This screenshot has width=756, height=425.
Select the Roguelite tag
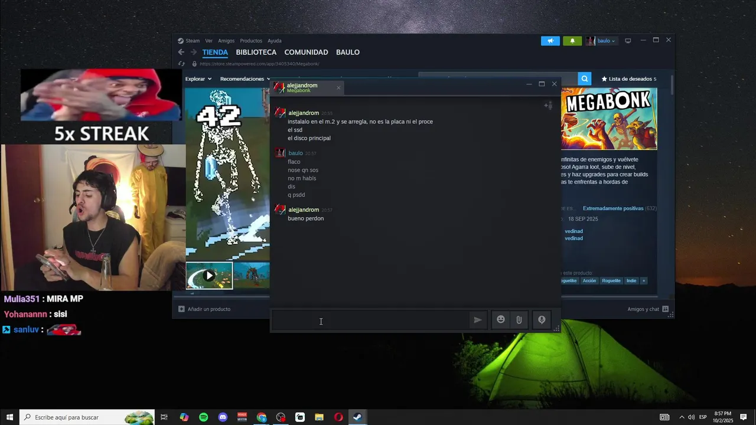[611, 281]
